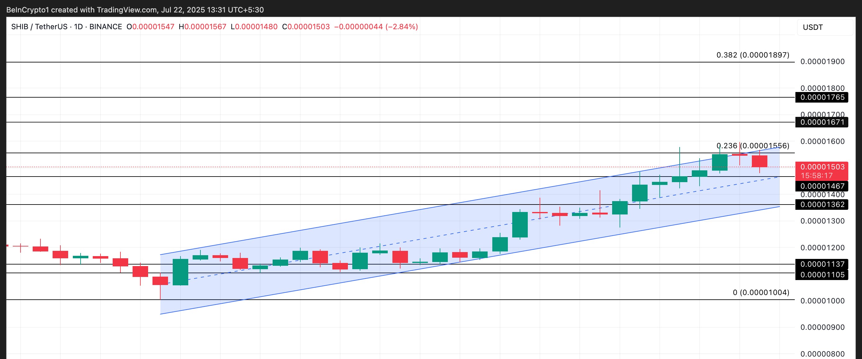Click the 0.00000800 axis price label
862x359 pixels.
[x=822, y=354]
